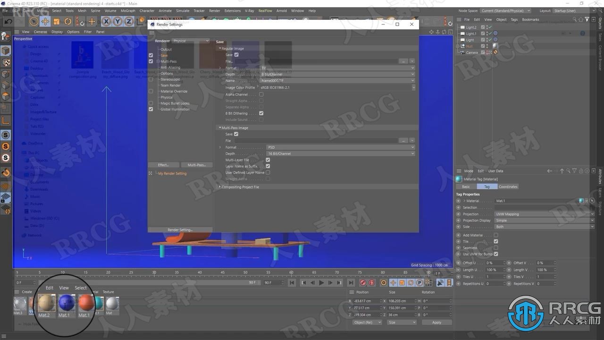Toggle the Tile checkbox in Tag Properties
This screenshot has width=604, height=340.
(496, 241)
